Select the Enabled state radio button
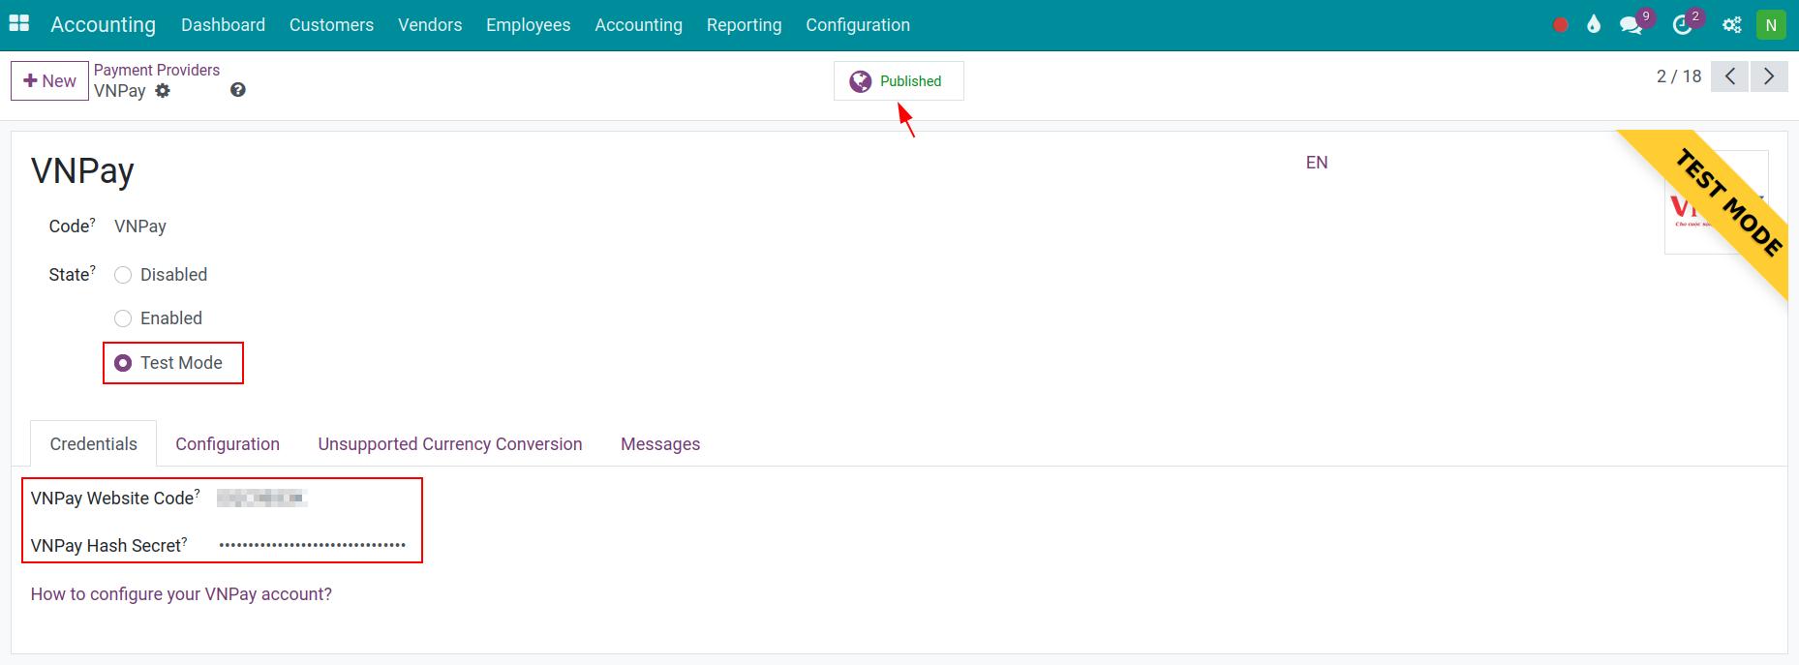Image resolution: width=1799 pixels, height=665 pixels. [x=123, y=318]
